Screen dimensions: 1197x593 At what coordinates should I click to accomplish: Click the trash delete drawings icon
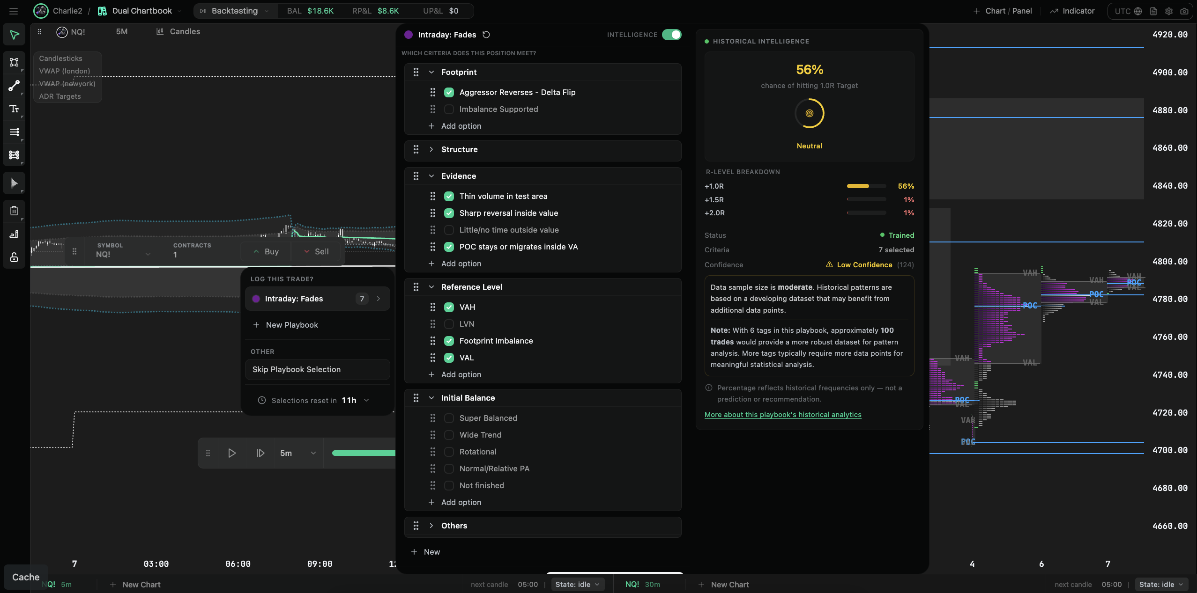14,211
